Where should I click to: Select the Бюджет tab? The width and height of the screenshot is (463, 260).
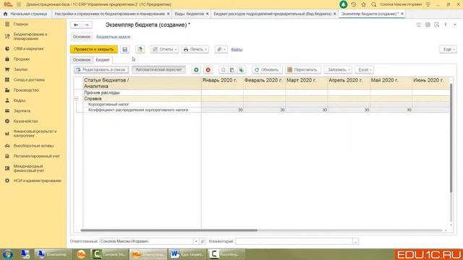[103, 60]
